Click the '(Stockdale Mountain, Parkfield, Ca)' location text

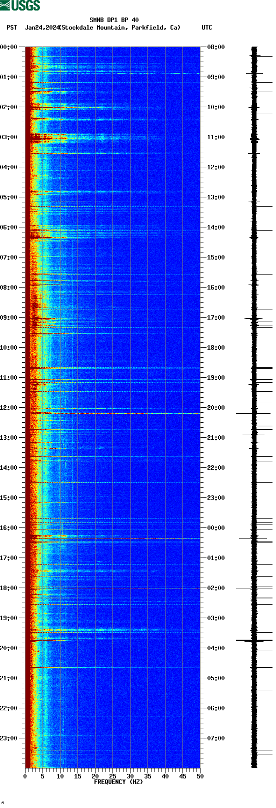pos(119,28)
